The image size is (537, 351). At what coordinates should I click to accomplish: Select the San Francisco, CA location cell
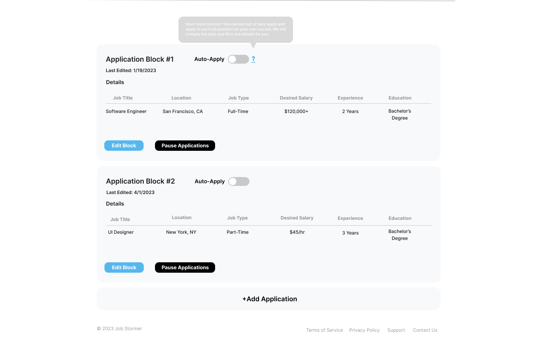[182, 111]
